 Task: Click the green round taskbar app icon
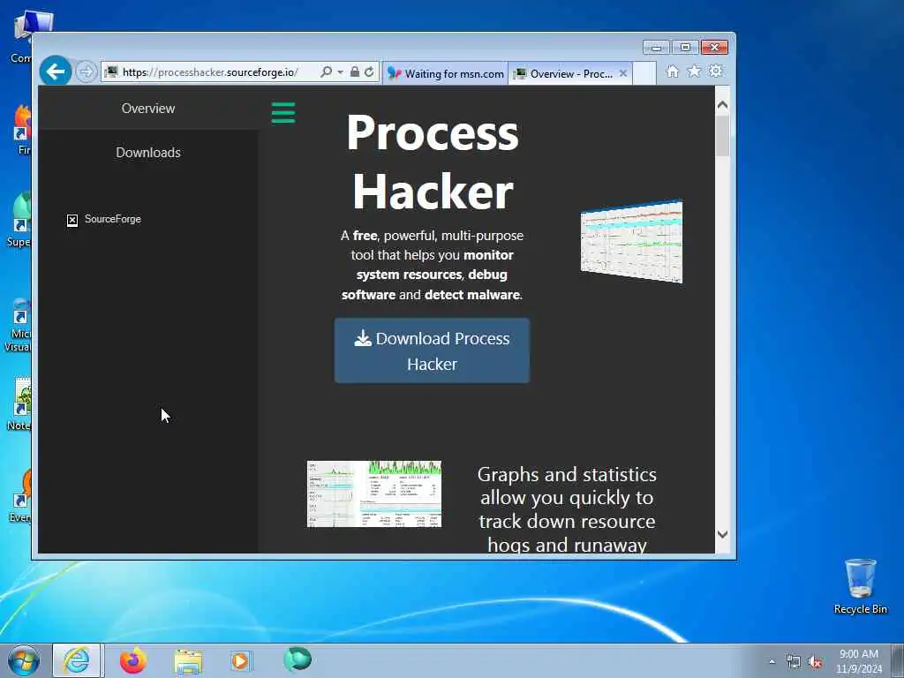click(x=298, y=659)
